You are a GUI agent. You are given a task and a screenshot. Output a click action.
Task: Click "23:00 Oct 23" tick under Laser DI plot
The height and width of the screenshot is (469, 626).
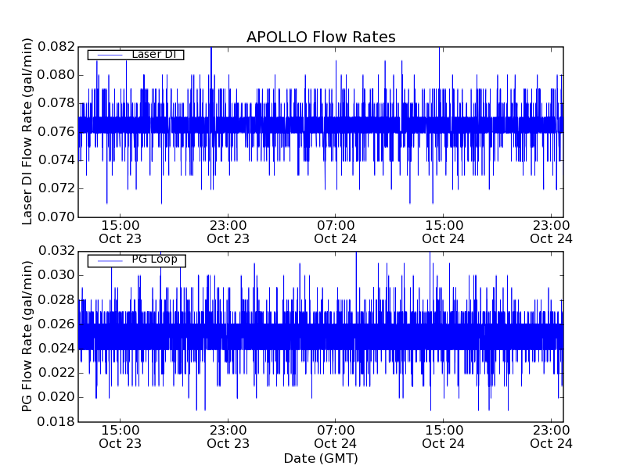coord(228,232)
